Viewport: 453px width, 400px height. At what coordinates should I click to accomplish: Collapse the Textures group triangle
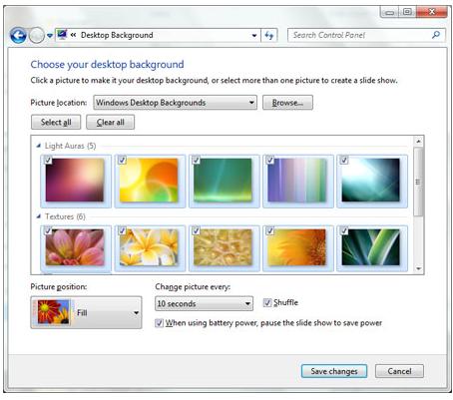[39, 216]
